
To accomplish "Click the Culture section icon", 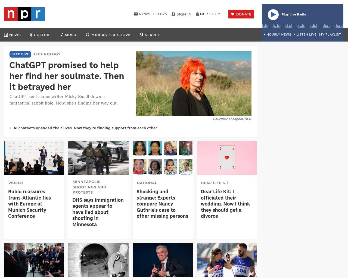I will pos(31,35).
